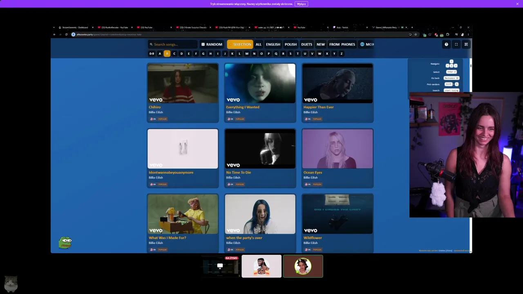Open a new browser tab
Image resolution: width=523 pixels, height=294 pixels.
[x=412, y=27]
